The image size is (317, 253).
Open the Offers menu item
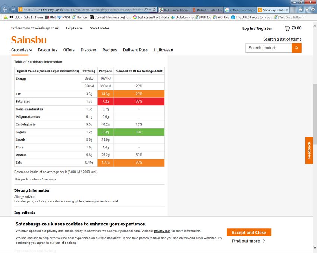click(69, 50)
